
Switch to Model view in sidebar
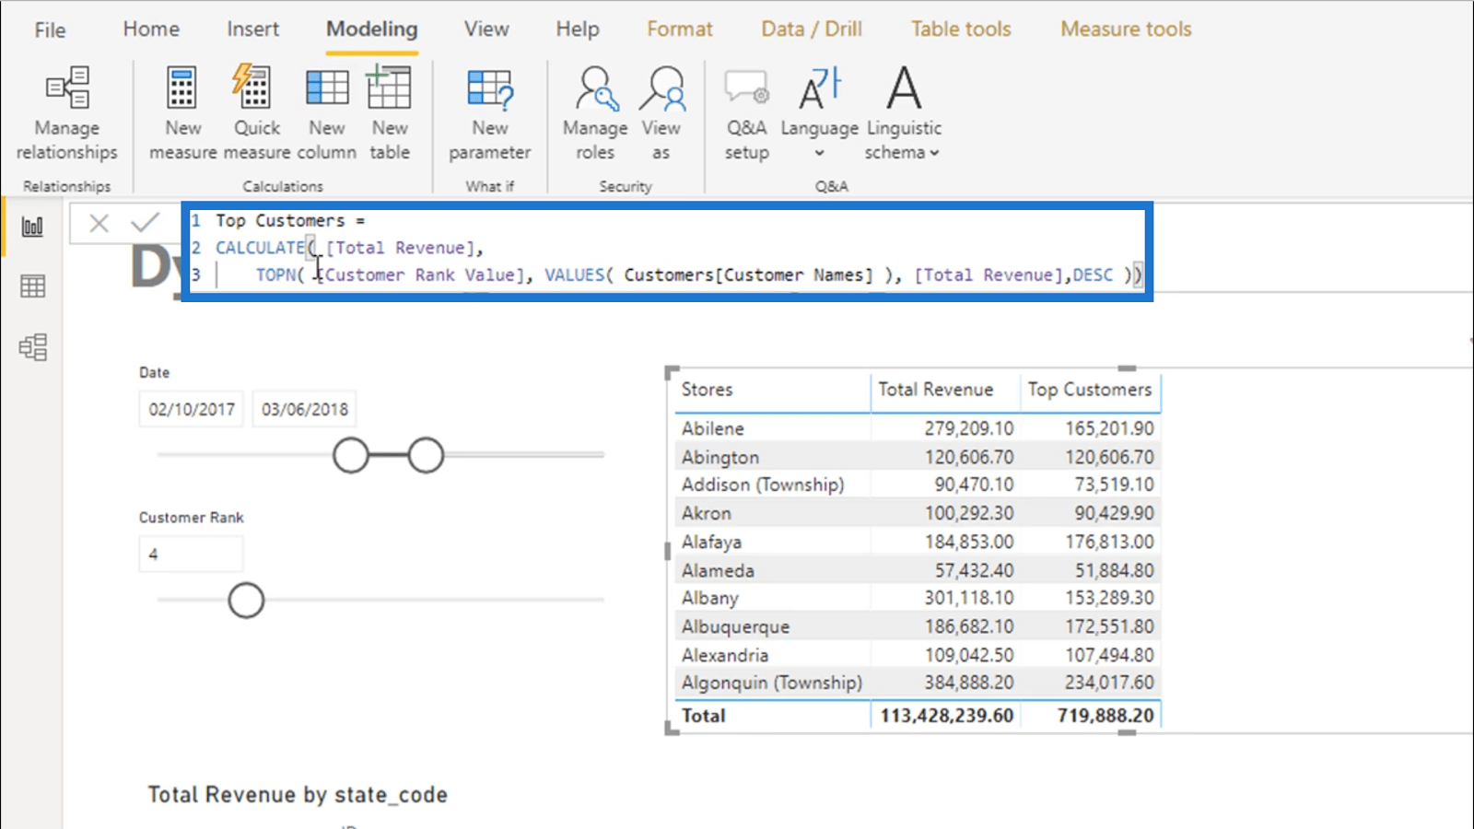pos(32,347)
